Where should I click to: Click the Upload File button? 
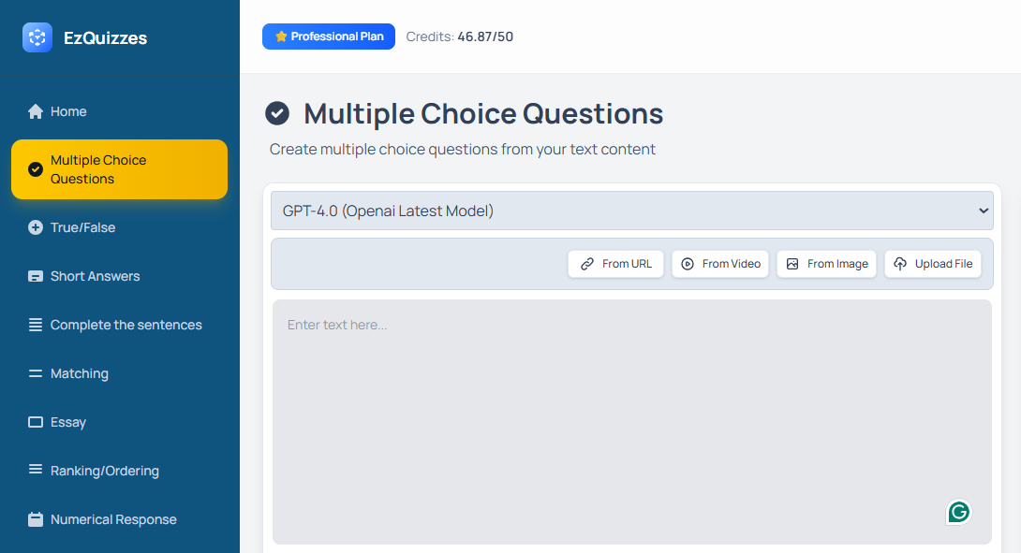933,264
